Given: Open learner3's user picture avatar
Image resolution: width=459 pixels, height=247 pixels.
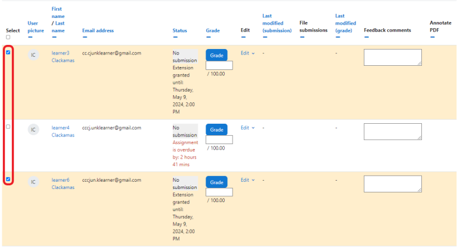Looking at the screenshot, I should 33,55.
